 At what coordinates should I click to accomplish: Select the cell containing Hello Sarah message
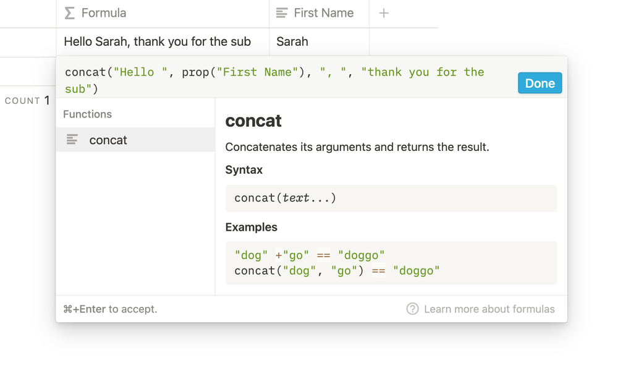point(157,42)
